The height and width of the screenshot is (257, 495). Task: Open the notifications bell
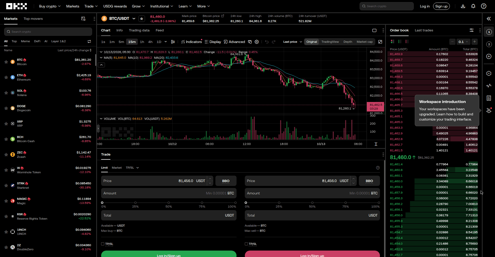[473, 6]
